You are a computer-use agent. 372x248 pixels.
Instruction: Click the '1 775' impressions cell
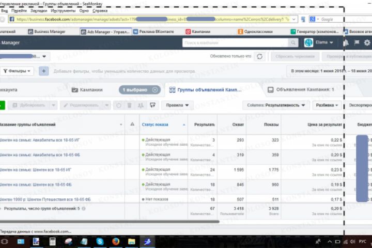pos(273,169)
